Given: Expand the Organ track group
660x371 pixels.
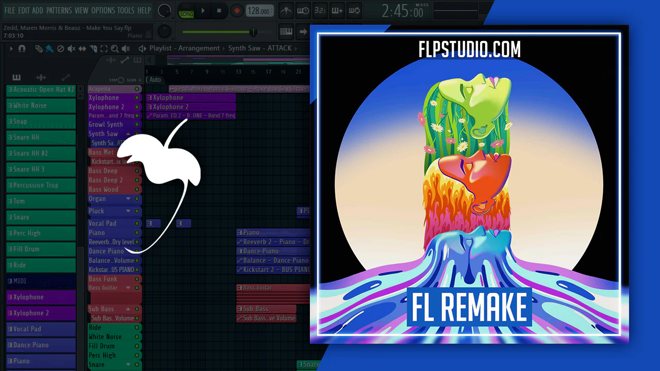Looking at the screenshot, I should click(x=128, y=199).
